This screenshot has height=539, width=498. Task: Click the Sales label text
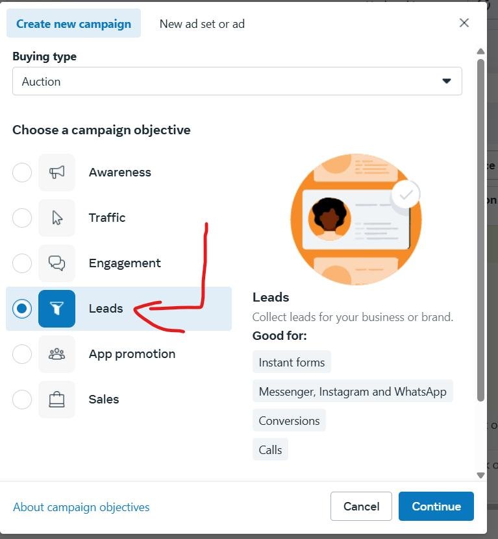[104, 399]
